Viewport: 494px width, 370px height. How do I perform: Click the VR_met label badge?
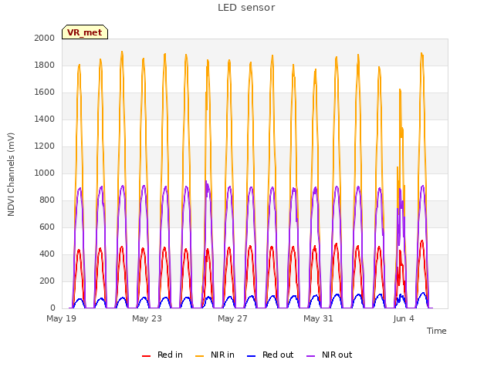(85, 32)
